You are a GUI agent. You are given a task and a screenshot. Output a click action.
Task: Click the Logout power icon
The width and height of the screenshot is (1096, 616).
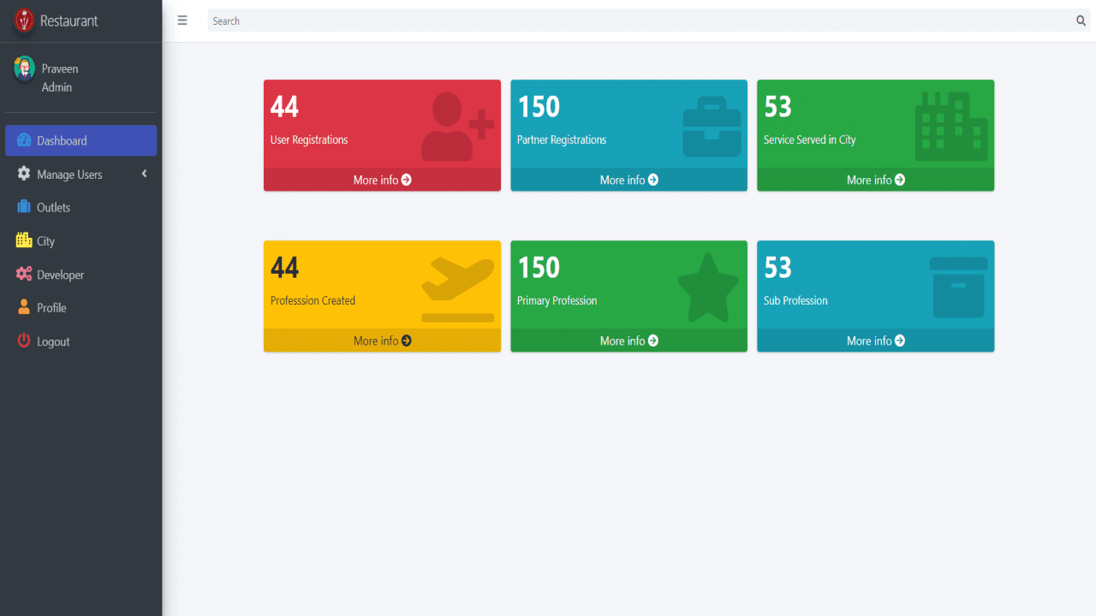tap(24, 341)
